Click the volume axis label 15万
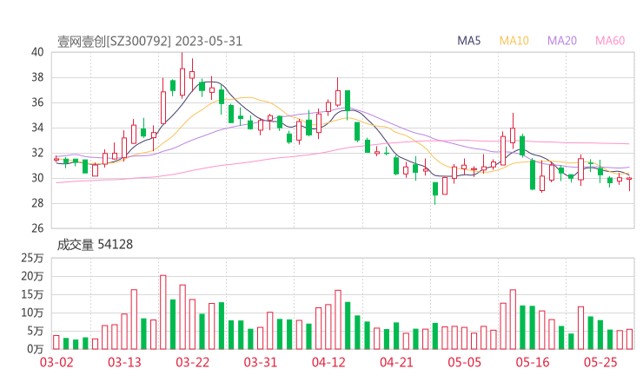The width and height of the screenshot is (643, 382). tap(32, 294)
